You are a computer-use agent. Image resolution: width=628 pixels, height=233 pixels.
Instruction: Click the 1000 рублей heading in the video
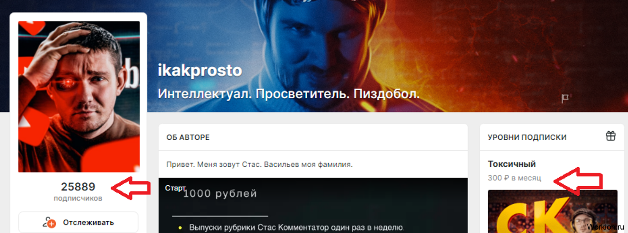pyautogui.click(x=220, y=194)
